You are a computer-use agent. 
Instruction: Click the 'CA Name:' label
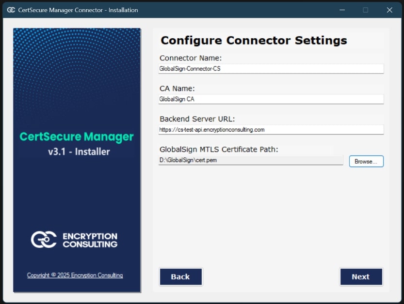click(177, 89)
